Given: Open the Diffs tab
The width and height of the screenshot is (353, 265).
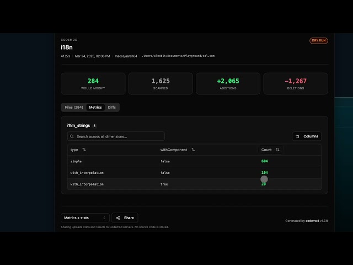Looking at the screenshot, I should [x=111, y=107].
